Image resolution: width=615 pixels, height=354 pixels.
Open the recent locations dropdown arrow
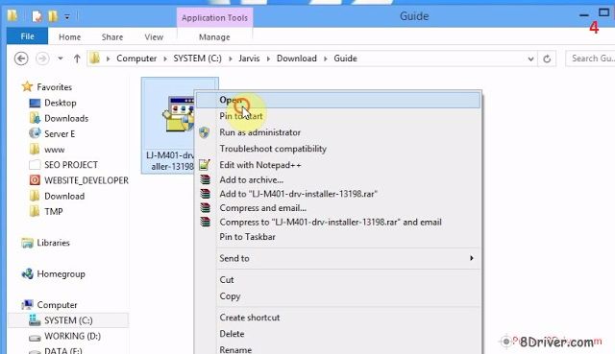60,59
